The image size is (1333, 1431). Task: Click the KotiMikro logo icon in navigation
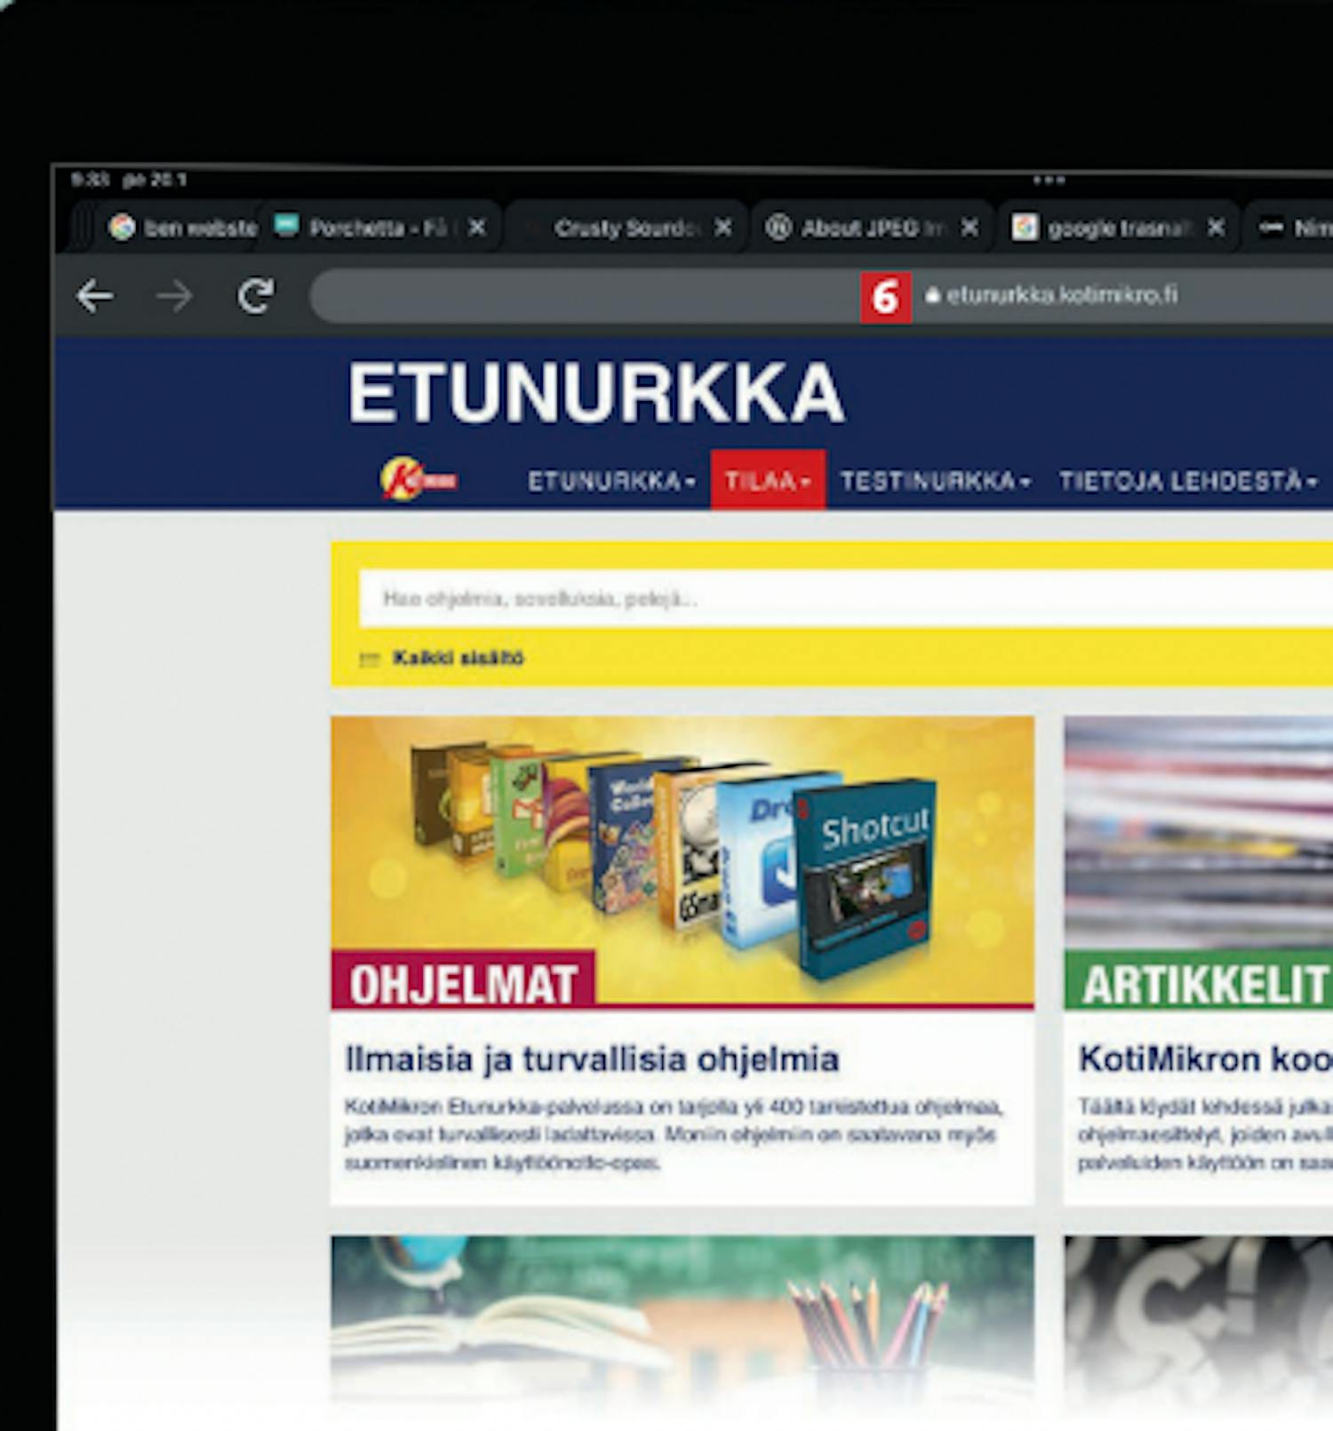click(x=419, y=479)
